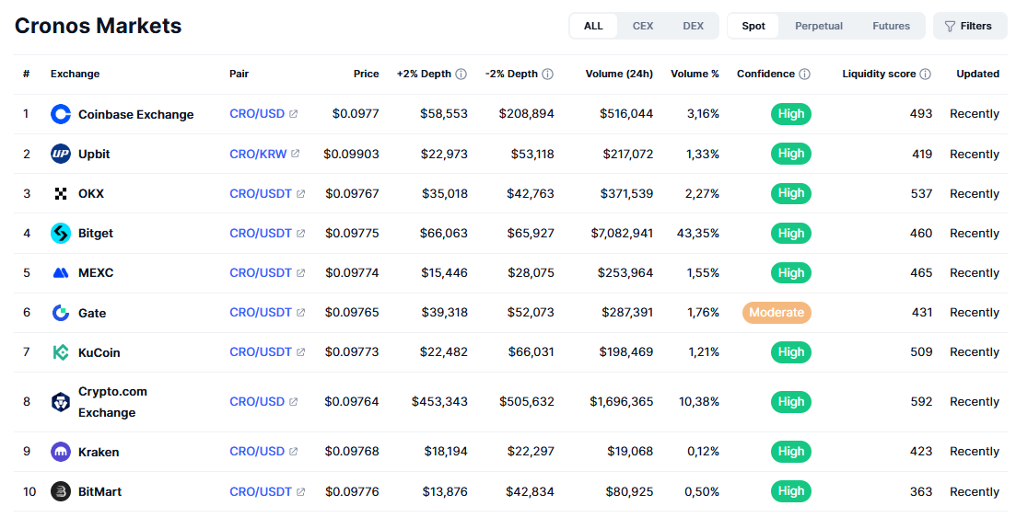Click the High confidence badge for Bitget
Image resolution: width=1016 pixels, height=529 pixels.
tap(791, 233)
